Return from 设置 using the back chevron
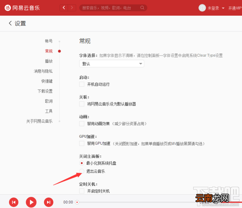This screenshot has width=242, height=208. point(10,23)
